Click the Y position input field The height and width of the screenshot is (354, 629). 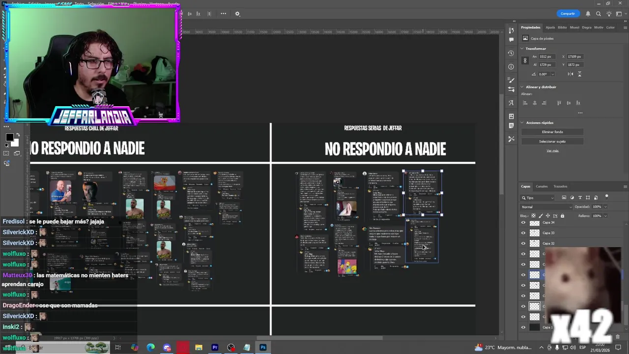pos(576,65)
